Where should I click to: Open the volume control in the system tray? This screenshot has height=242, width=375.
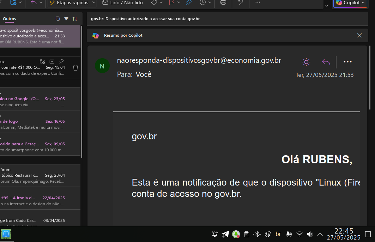pyautogui.click(x=310, y=234)
